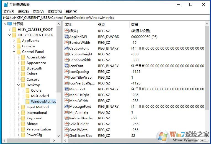Viewport: 211px width, 144px height.
Task: Click the string icon beside Shell Icon Size
Action: point(66,135)
